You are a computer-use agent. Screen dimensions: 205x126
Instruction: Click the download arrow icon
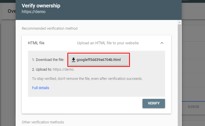coord(74,60)
